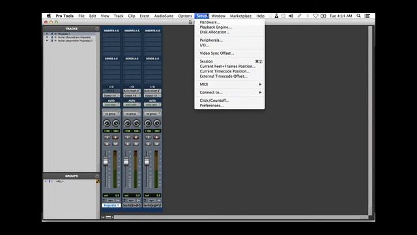Expand the Connect to submenu
The image size is (417, 235).
(x=229, y=93)
